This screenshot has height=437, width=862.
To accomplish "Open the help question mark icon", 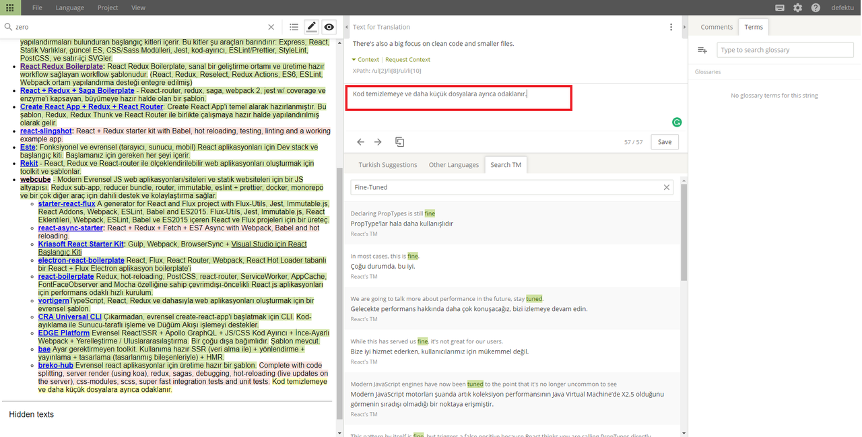I will [x=816, y=7].
